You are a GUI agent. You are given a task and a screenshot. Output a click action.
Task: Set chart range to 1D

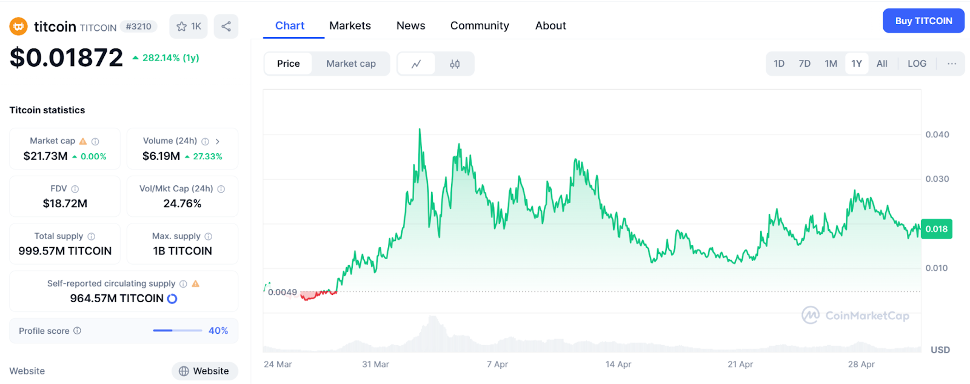779,64
